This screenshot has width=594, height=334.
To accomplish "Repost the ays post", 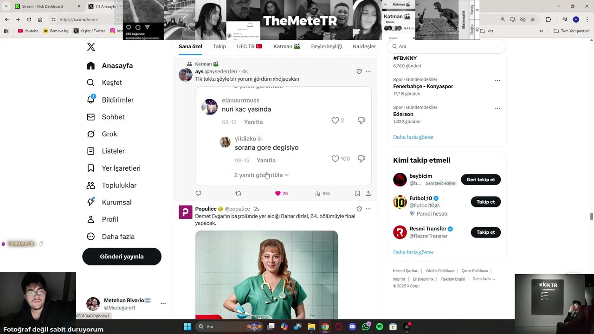I will pos(238,193).
